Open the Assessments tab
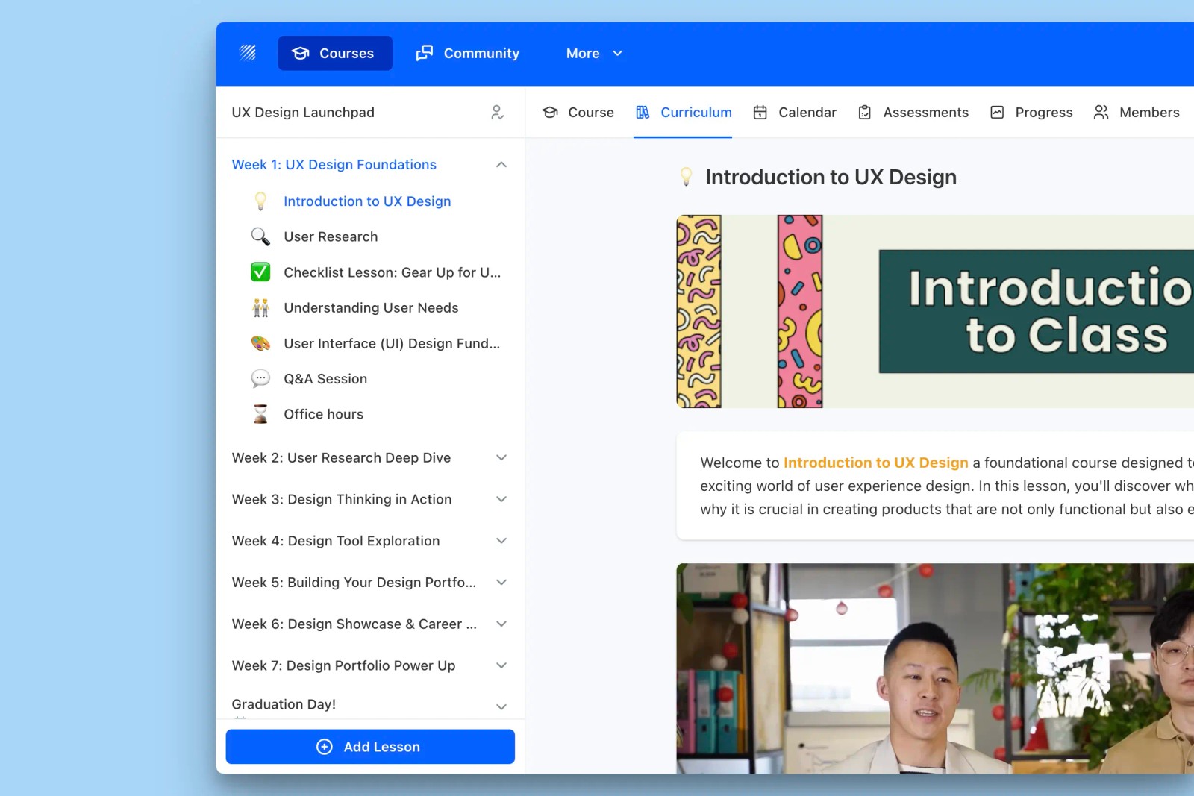This screenshot has height=796, width=1194. click(x=913, y=113)
